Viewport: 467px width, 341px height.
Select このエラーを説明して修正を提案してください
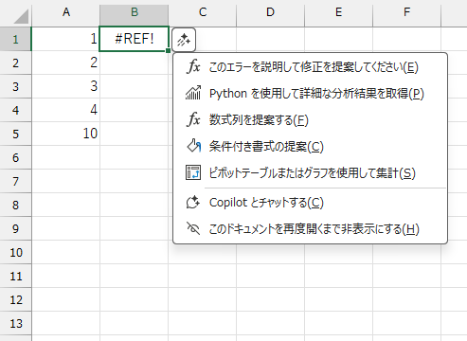(x=310, y=67)
